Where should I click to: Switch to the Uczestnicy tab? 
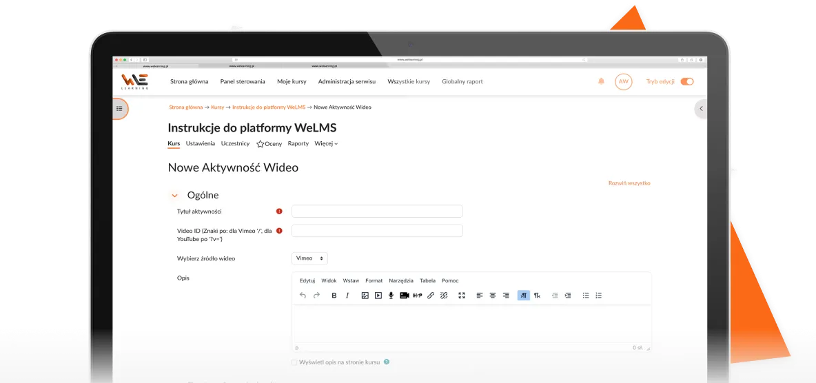235,143
